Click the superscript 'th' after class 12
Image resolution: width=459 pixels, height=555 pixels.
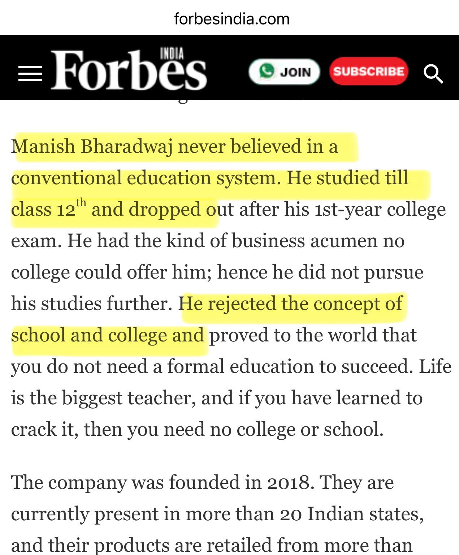coord(81,202)
